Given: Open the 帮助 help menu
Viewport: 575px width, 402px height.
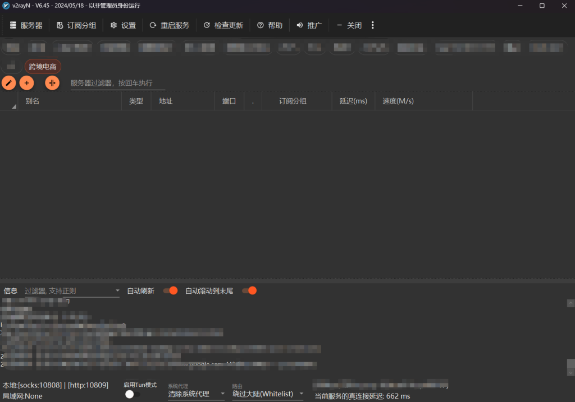Looking at the screenshot, I should pos(270,25).
